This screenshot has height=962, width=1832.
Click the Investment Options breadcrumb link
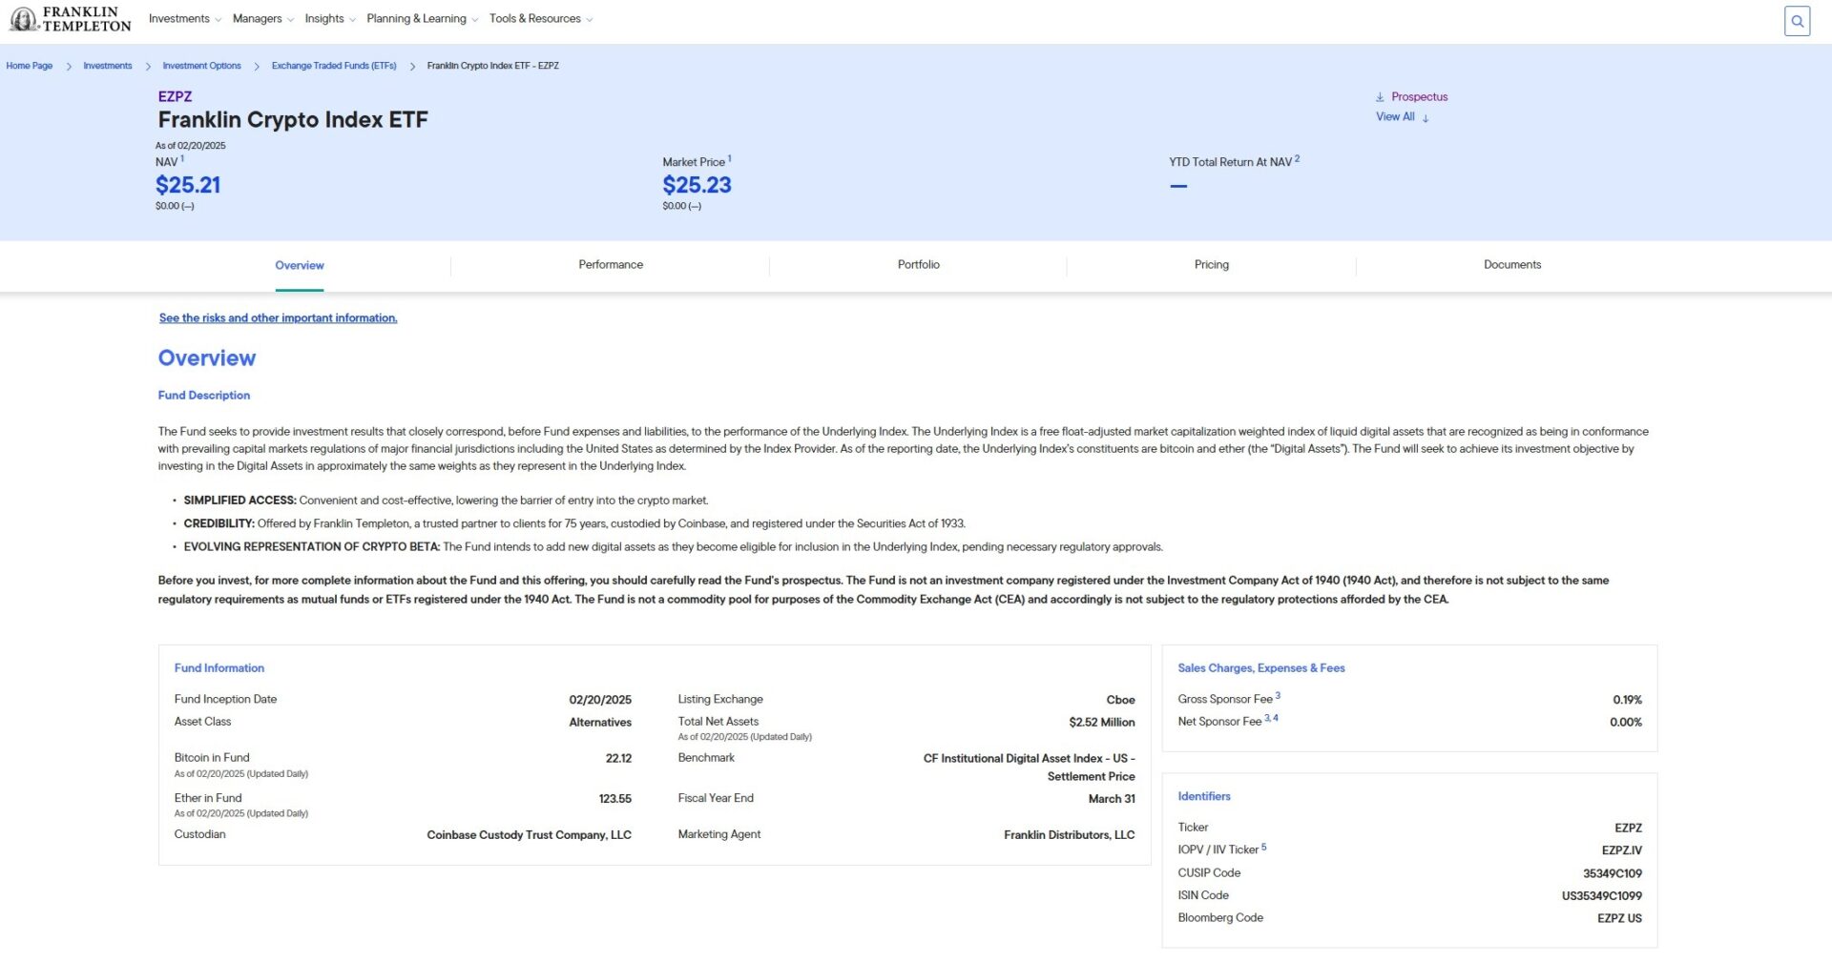point(201,66)
